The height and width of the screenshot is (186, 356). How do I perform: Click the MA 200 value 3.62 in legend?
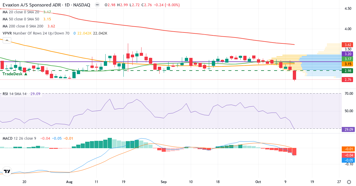click(51, 26)
